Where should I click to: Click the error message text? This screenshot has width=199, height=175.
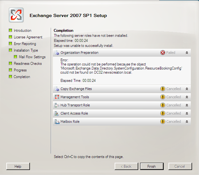click(x=121, y=68)
